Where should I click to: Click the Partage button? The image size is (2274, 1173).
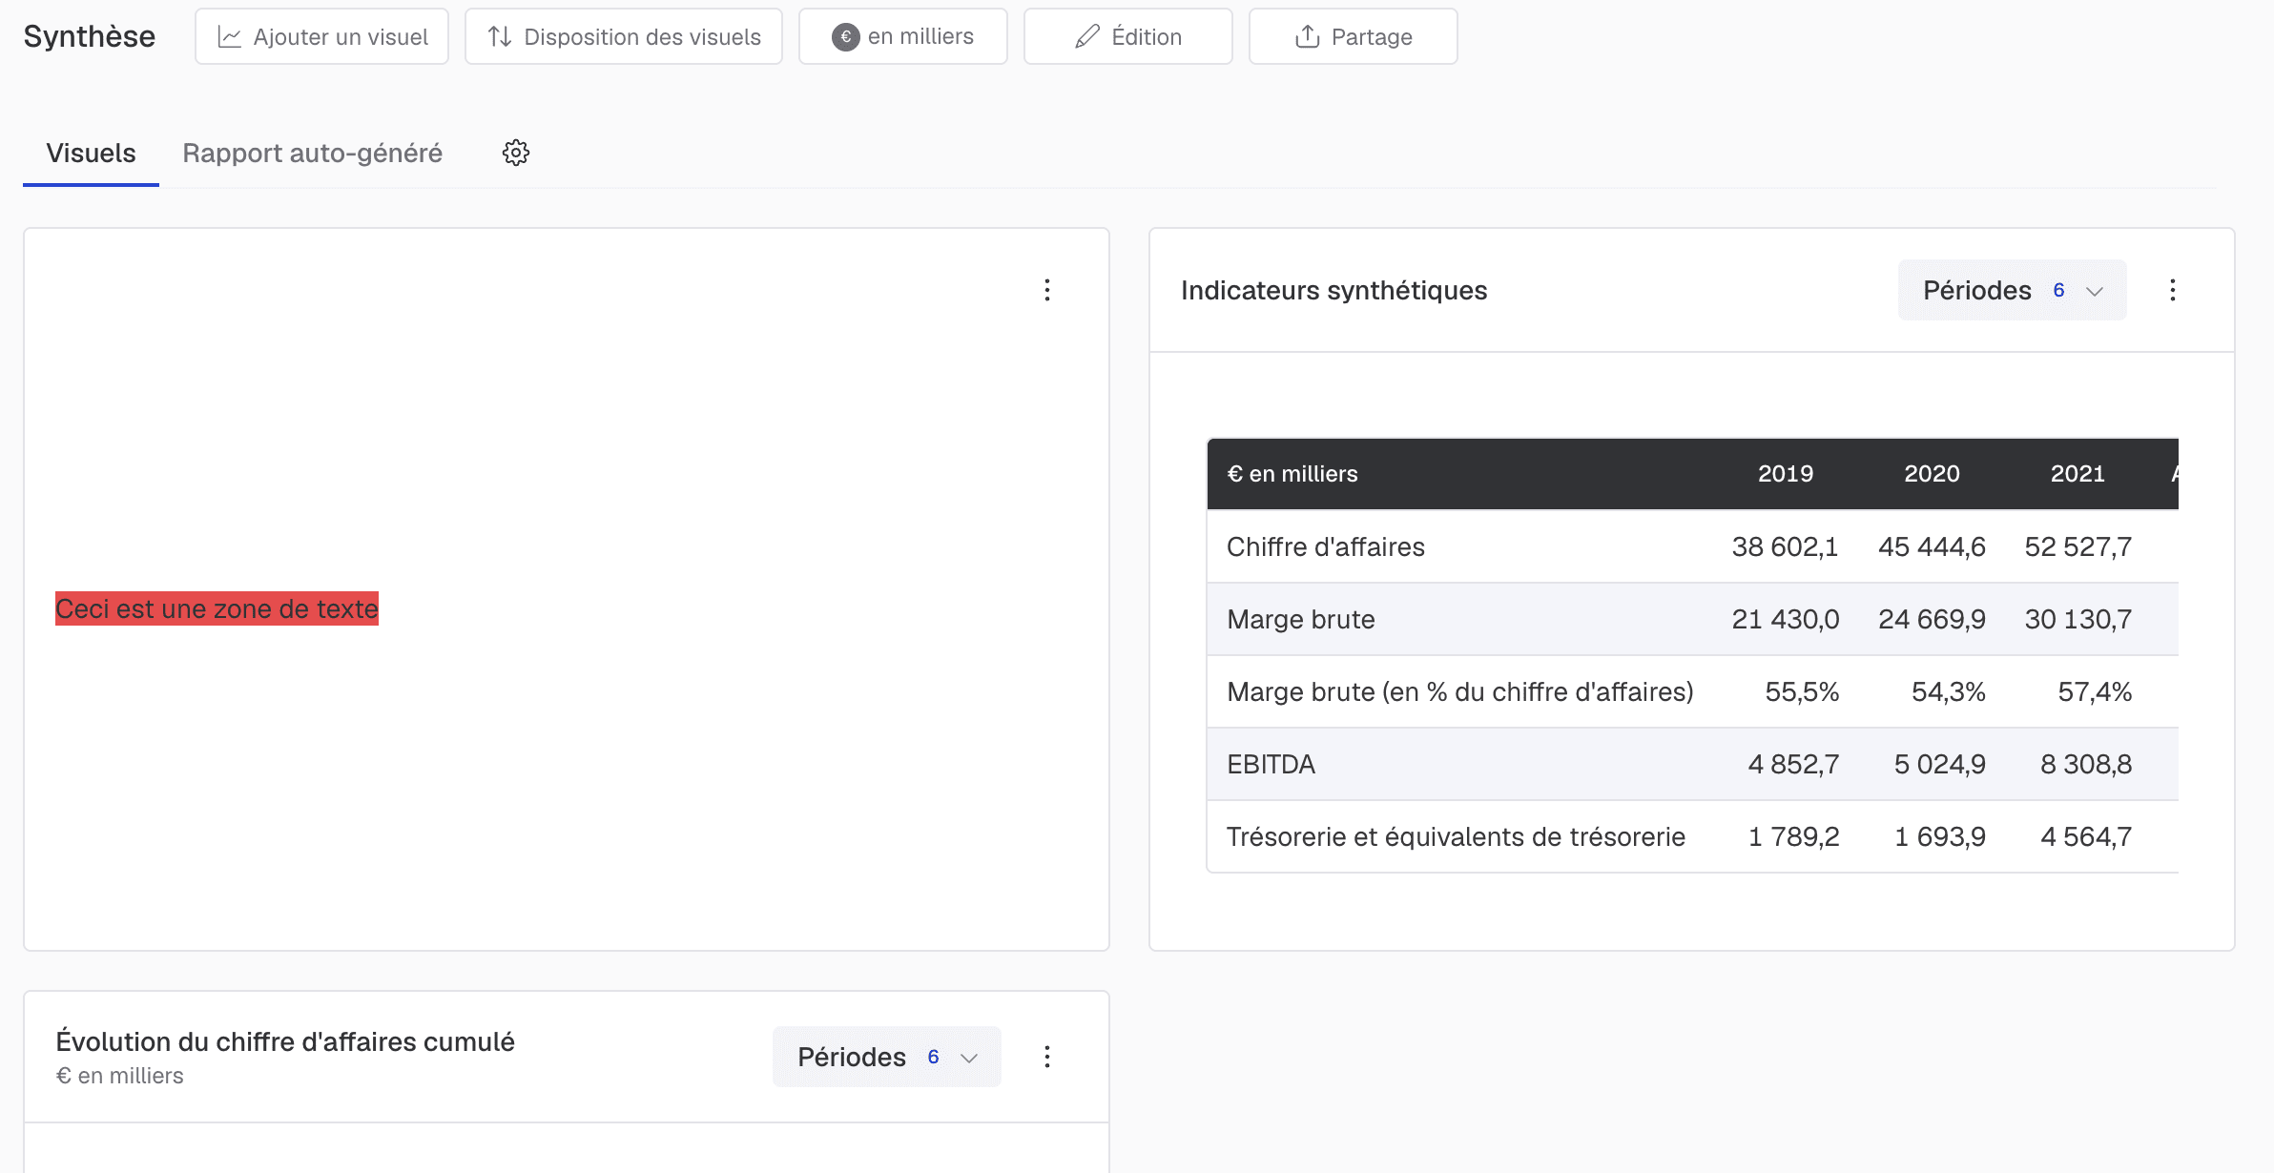click(x=1354, y=36)
